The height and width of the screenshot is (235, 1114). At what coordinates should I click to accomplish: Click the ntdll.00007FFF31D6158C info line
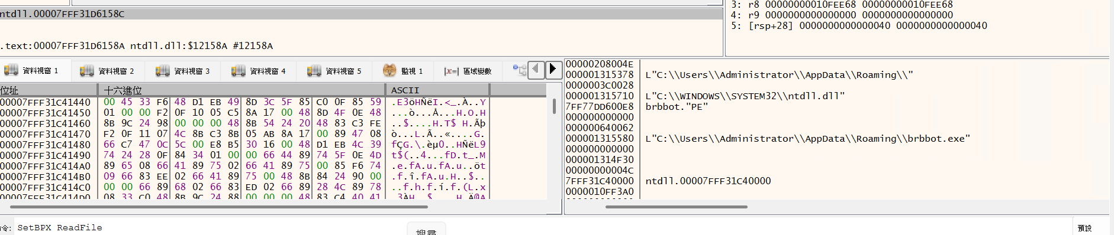click(x=361, y=14)
